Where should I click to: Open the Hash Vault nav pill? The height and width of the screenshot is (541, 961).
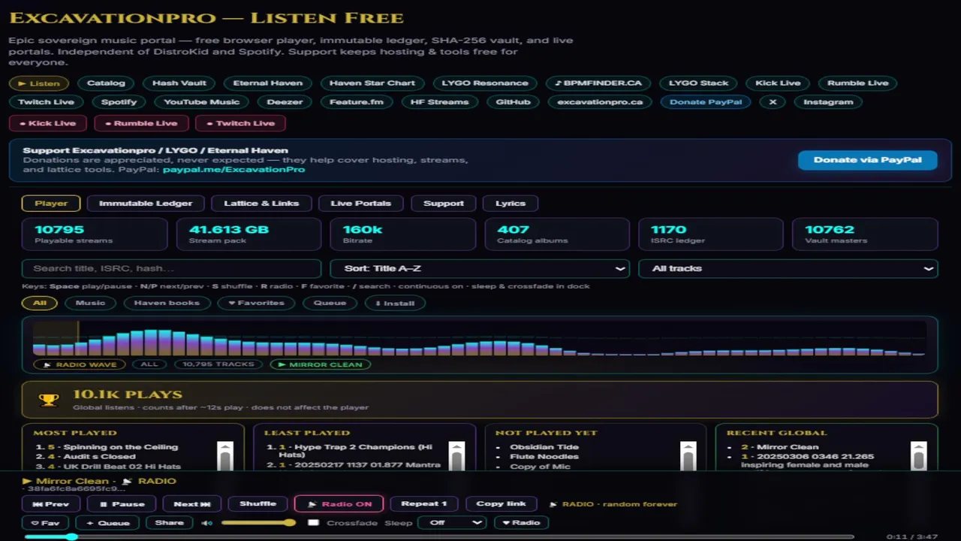(x=179, y=83)
